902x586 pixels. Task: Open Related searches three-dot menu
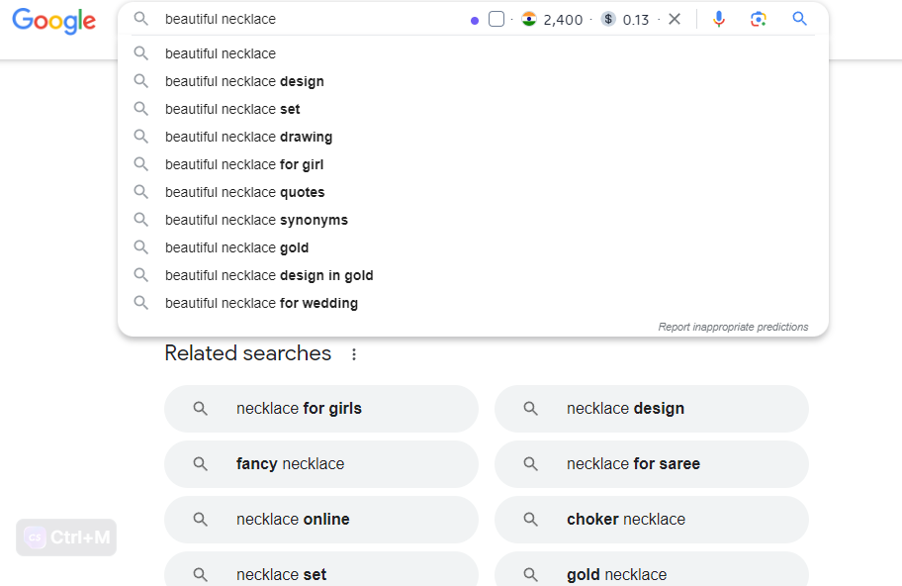[354, 354]
